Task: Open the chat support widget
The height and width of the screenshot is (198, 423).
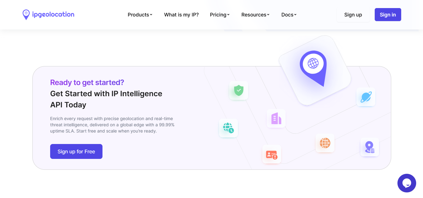Action: [x=407, y=183]
